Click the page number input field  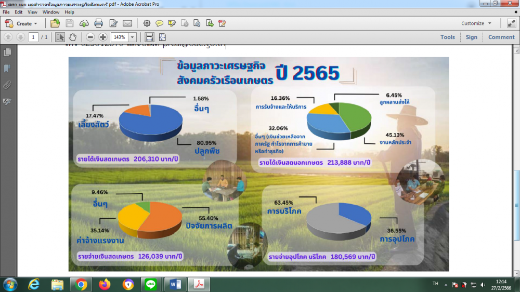(33, 37)
